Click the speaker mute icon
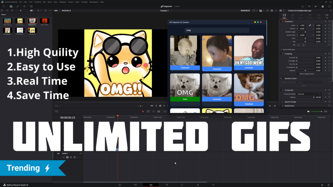This screenshot has width=333, height=187. pos(308,112)
